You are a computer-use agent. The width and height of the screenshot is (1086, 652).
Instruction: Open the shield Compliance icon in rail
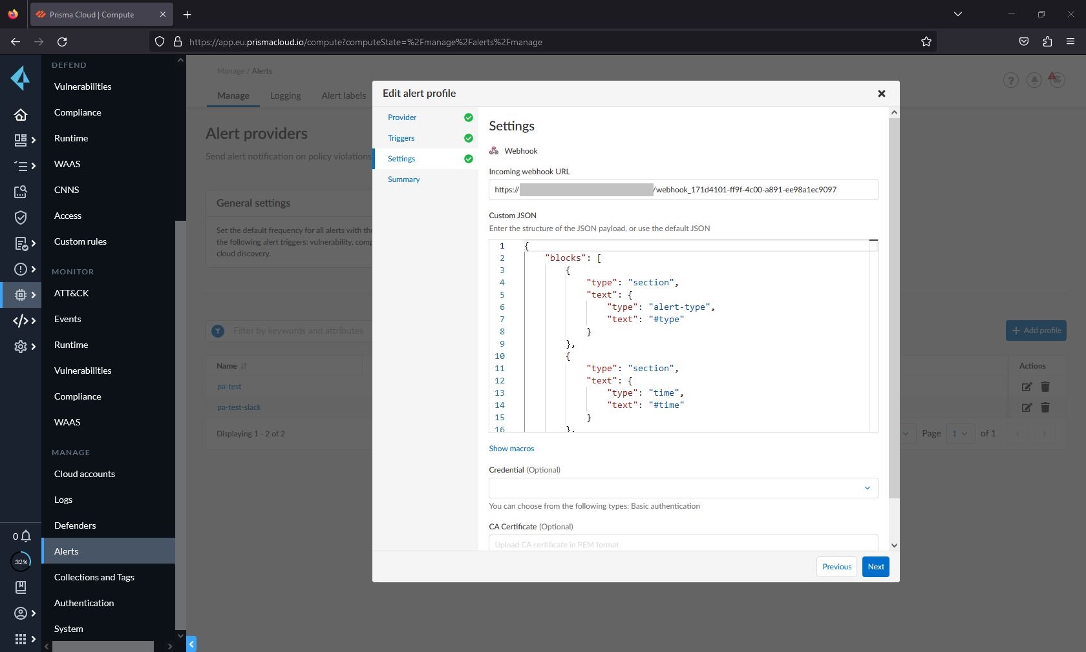point(21,218)
